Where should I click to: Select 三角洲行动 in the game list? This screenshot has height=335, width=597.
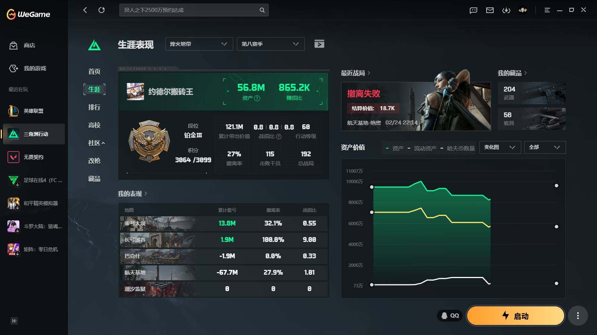(34, 134)
